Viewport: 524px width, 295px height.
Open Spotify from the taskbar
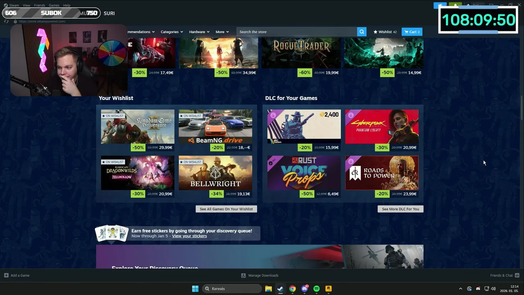click(316, 288)
